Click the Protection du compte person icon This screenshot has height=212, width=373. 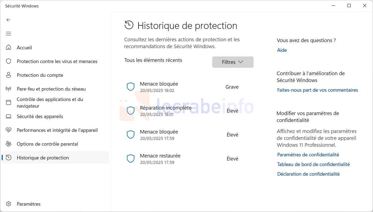(9, 75)
